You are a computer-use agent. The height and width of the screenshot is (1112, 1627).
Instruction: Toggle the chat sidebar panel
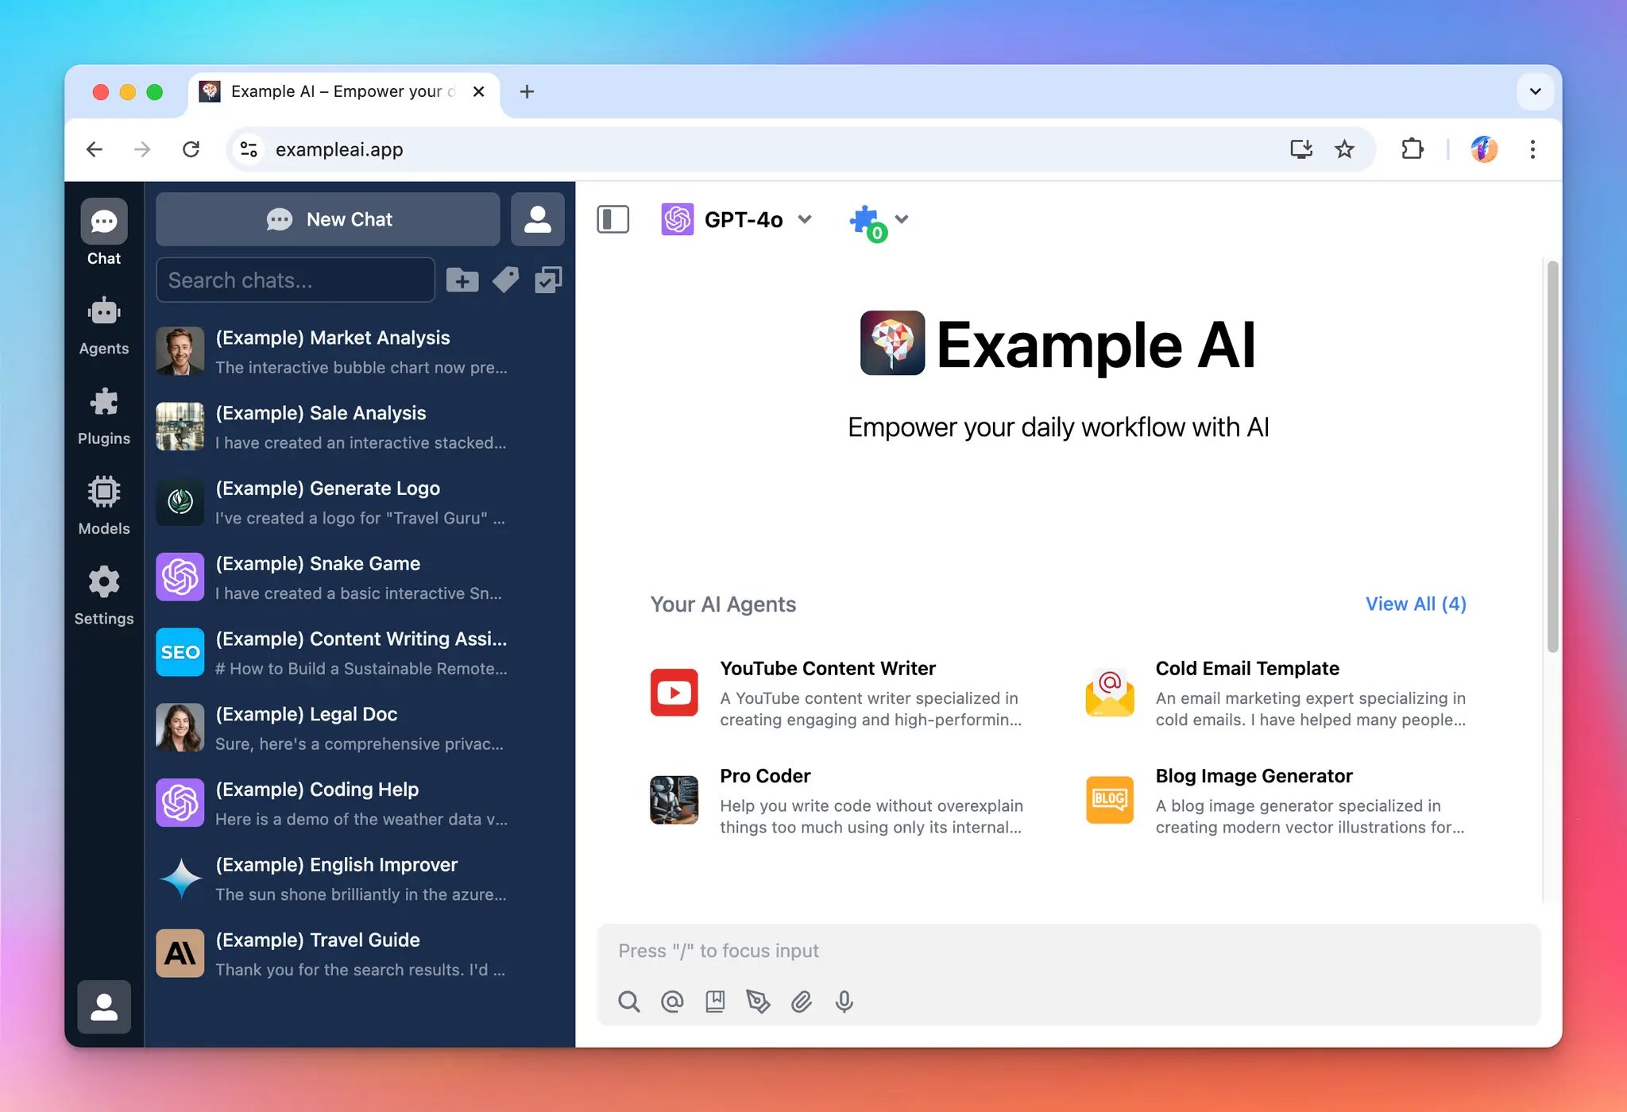coord(613,219)
